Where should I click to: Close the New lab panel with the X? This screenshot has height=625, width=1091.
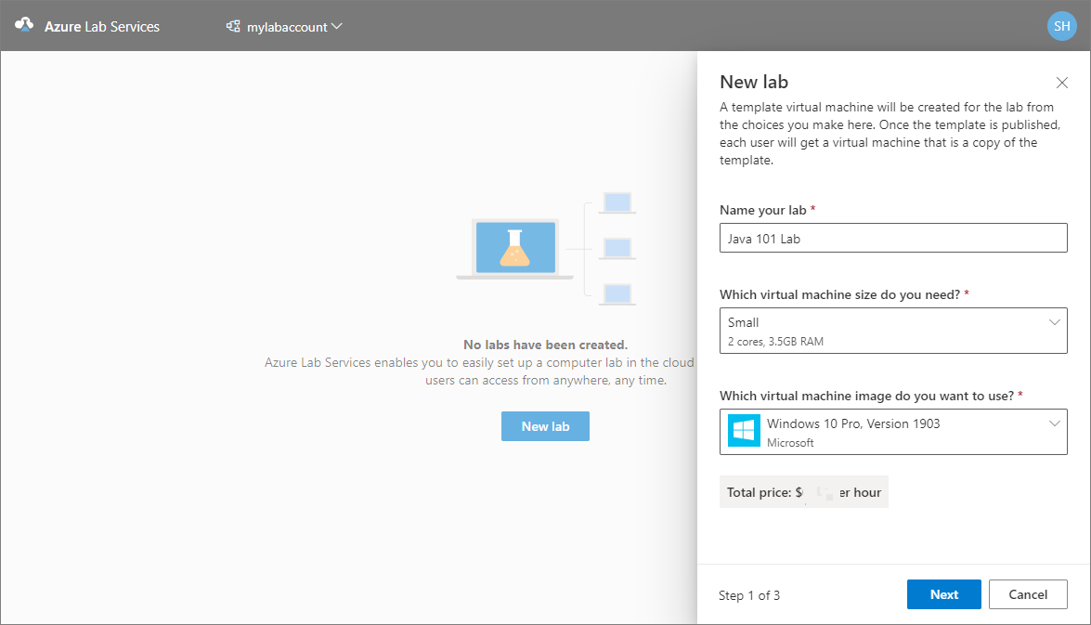(x=1062, y=83)
